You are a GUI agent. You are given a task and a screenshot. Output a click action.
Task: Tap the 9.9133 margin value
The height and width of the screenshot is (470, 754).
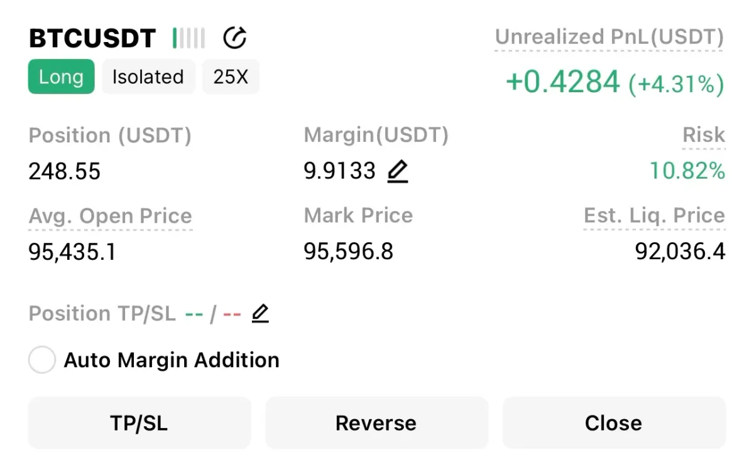point(340,171)
